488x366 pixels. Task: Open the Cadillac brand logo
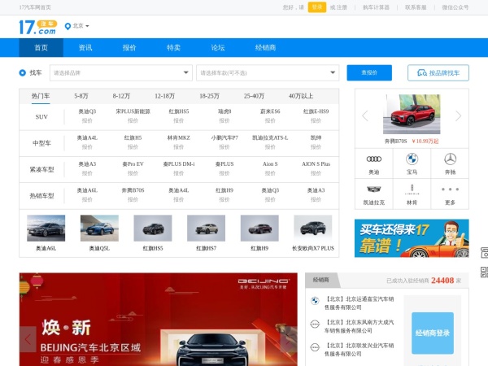pos(373,190)
